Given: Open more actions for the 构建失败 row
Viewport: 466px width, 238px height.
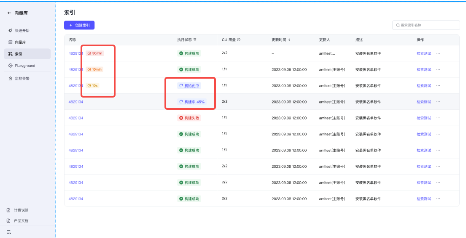Looking at the screenshot, I should pyautogui.click(x=438, y=118).
